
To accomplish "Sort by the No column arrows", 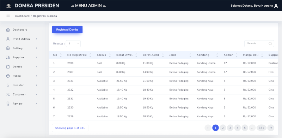I will 61,55.
